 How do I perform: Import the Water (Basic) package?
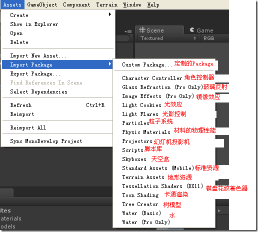pyautogui.click(x=164, y=213)
